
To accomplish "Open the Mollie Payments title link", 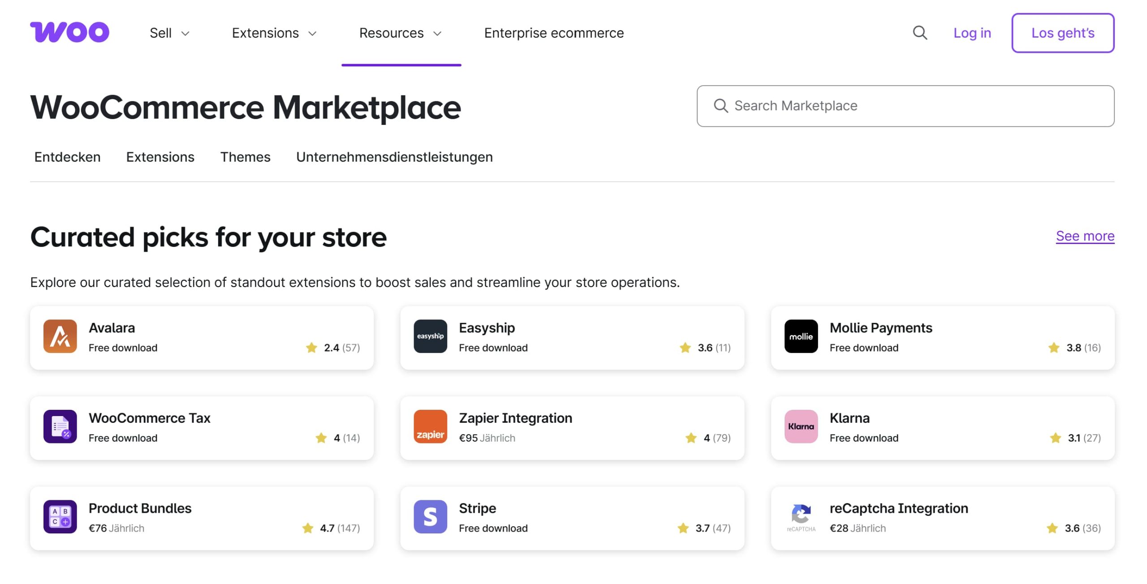I will (x=881, y=328).
